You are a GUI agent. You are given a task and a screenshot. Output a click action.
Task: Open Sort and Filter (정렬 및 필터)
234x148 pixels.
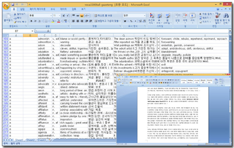click(x=218, y=19)
